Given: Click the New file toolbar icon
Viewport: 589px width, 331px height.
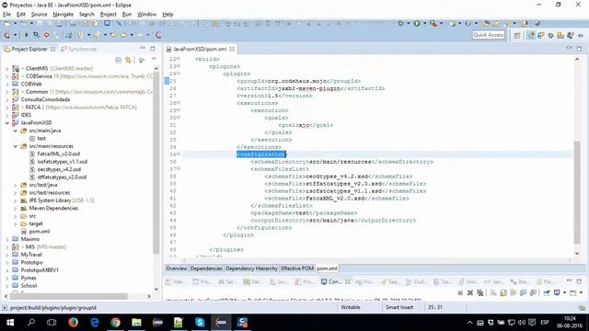Looking at the screenshot, I should point(7,23).
